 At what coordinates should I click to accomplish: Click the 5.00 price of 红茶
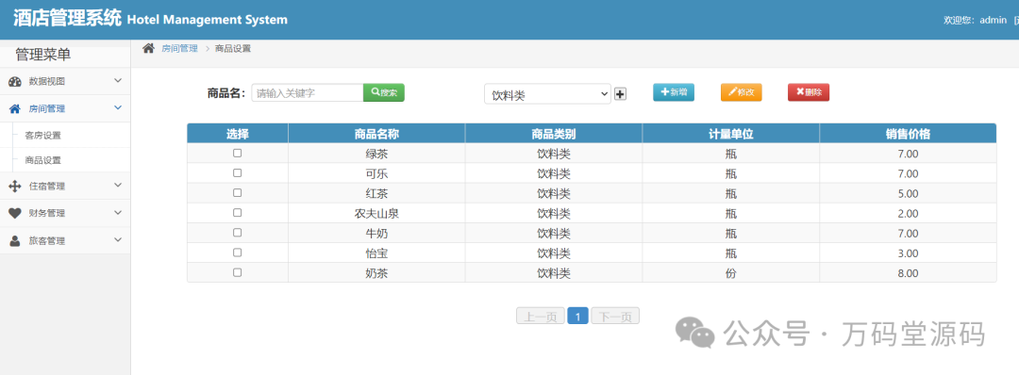point(908,194)
